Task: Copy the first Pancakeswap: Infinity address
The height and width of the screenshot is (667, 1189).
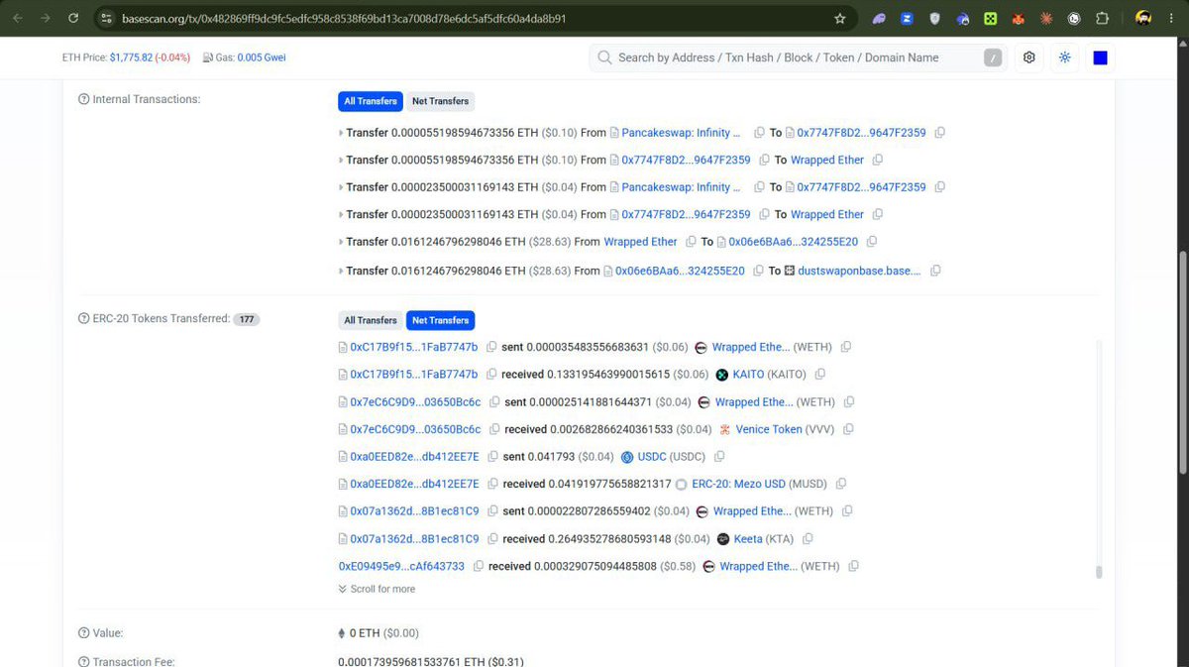Action: pyautogui.click(x=759, y=133)
